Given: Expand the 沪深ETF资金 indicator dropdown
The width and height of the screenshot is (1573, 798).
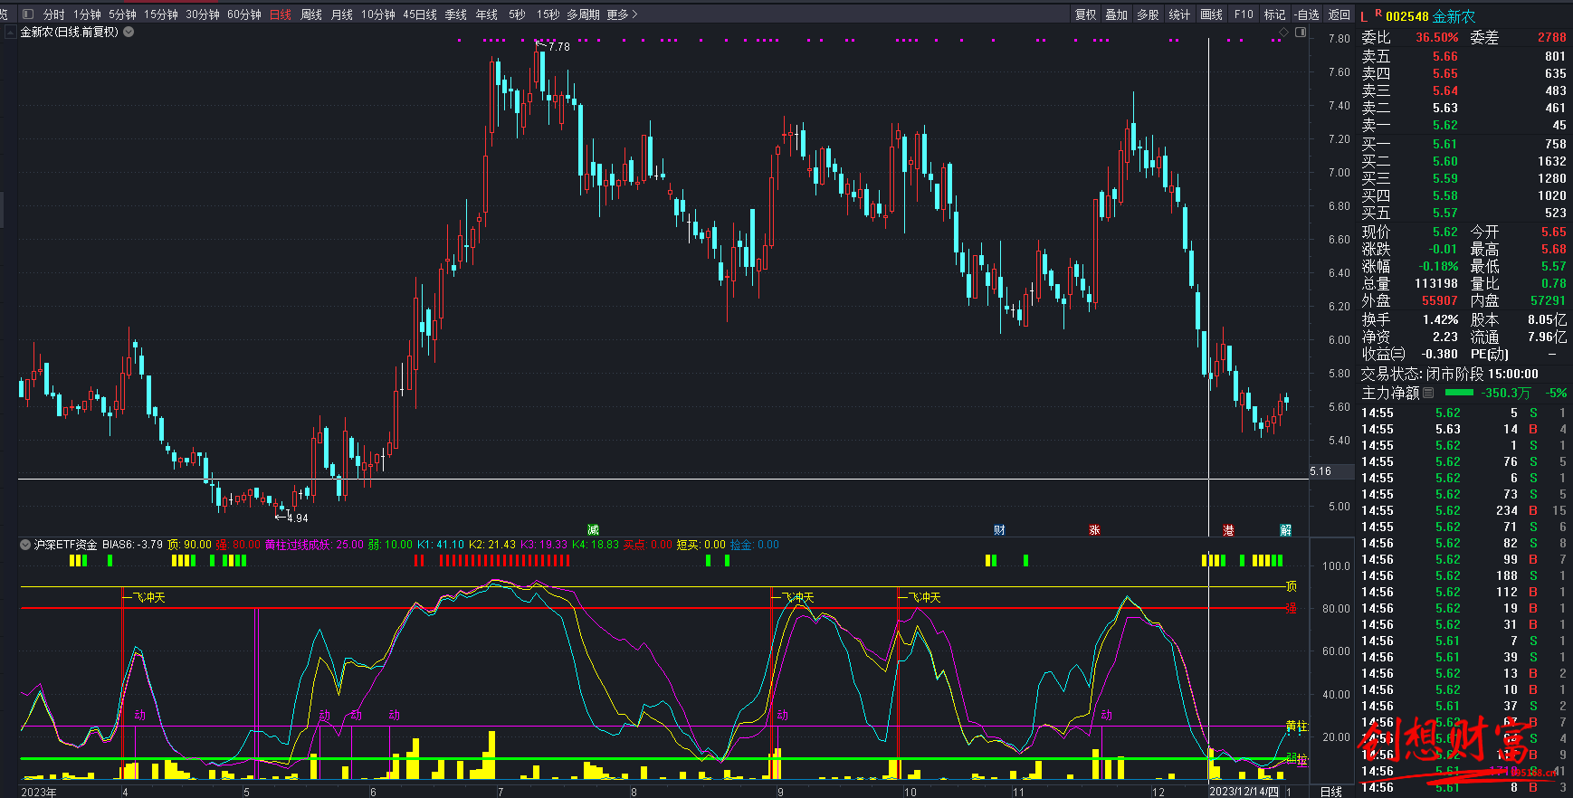Looking at the screenshot, I should 25,545.
